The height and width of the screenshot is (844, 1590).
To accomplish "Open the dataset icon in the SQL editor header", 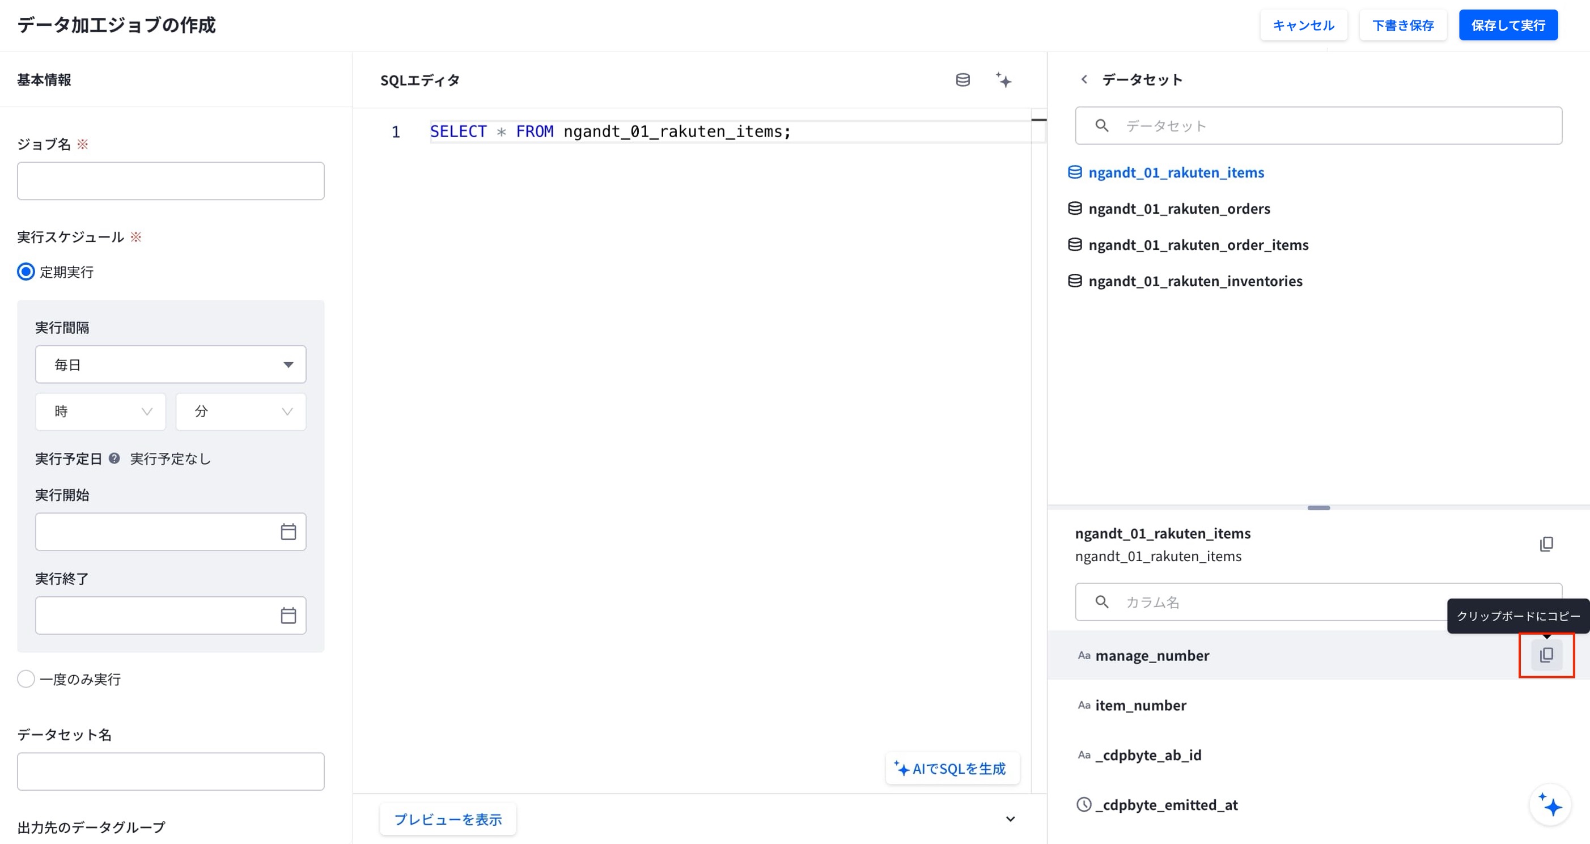I will tap(963, 80).
